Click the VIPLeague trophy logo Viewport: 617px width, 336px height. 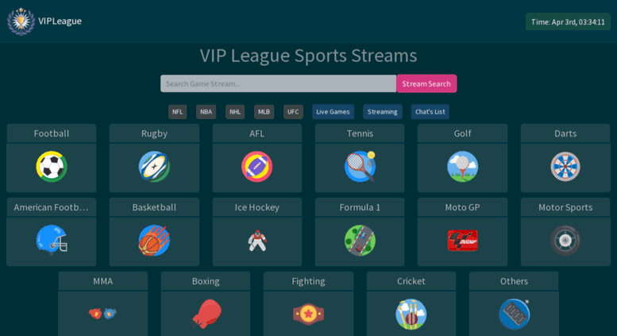tap(21, 21)
